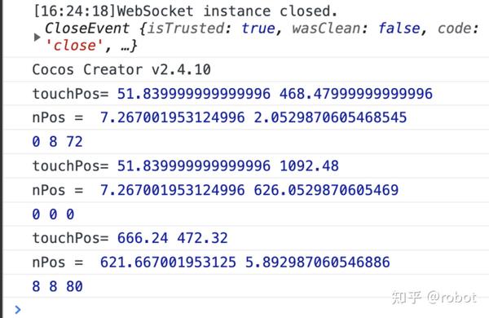Expand the CloseEvent object disclosure triangle
489x318 pixels.
click(x=37, y=38)
